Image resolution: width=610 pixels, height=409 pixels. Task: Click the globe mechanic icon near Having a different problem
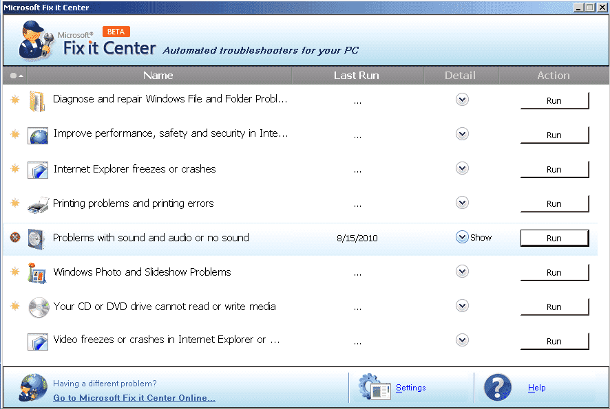33,387
